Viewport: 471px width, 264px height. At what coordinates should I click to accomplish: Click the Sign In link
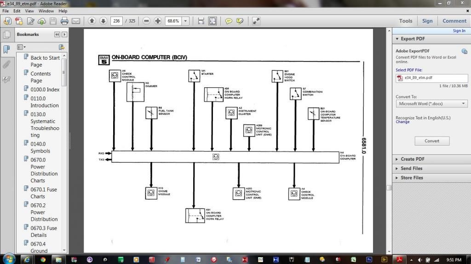click(x=459, y=31)
